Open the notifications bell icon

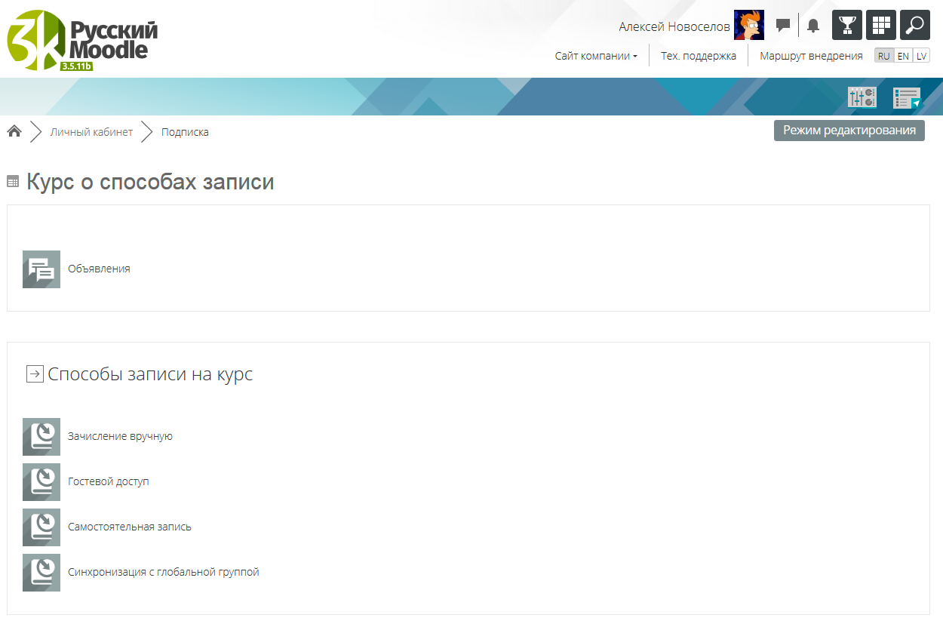[812, 26]
